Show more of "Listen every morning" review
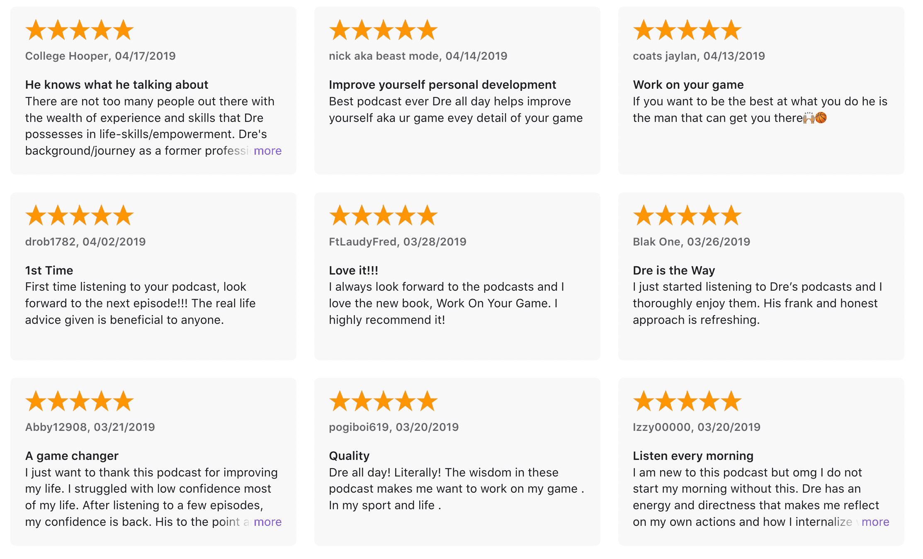Screen dimensions: 923x559 coord(875,522)
